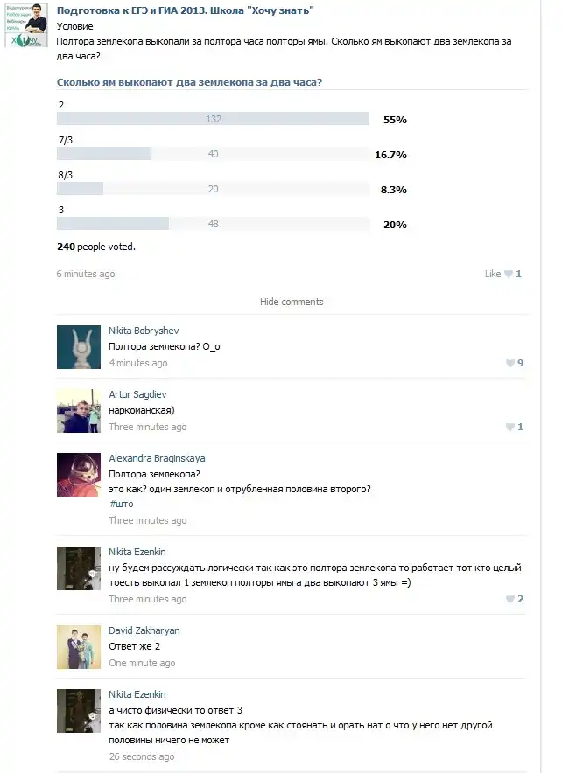Open David Zakharyan's profile name link
The height and width of the screenshot is (773, 562).
coord(144,630)
